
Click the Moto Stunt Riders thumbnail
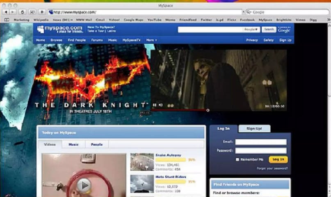(142, 184)
